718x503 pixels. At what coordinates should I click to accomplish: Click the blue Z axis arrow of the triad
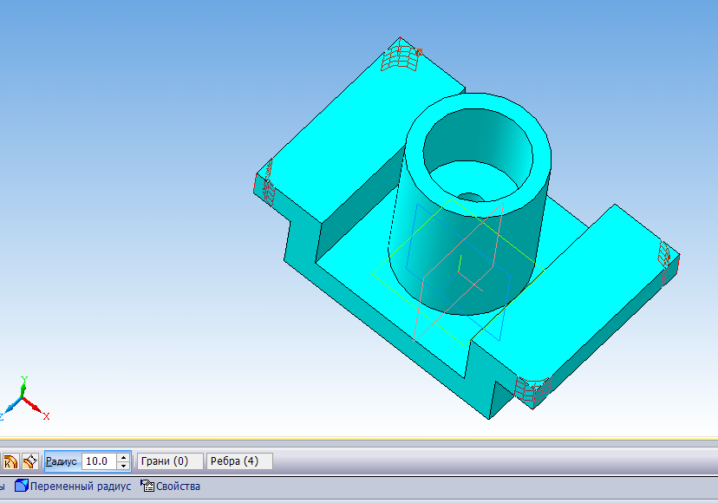click(10, 408)
